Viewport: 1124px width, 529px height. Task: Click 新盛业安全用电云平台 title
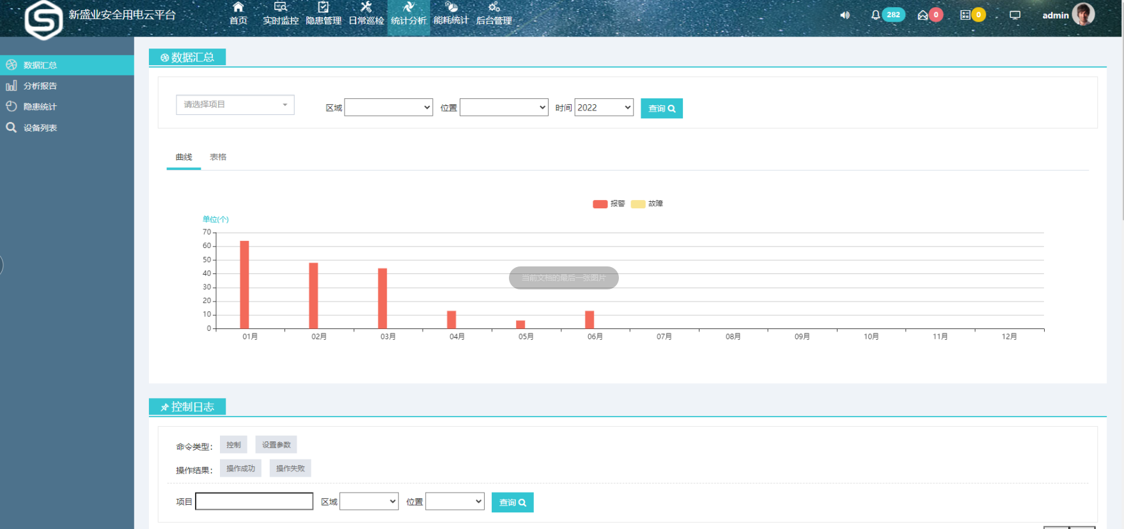(122, 15)
